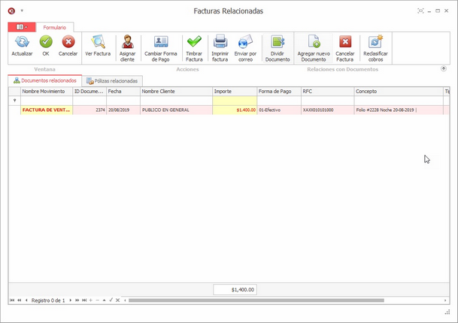Viewport: 458px width, 323px height.
Task: Click Dividir Documento icon
Action: 277,43
